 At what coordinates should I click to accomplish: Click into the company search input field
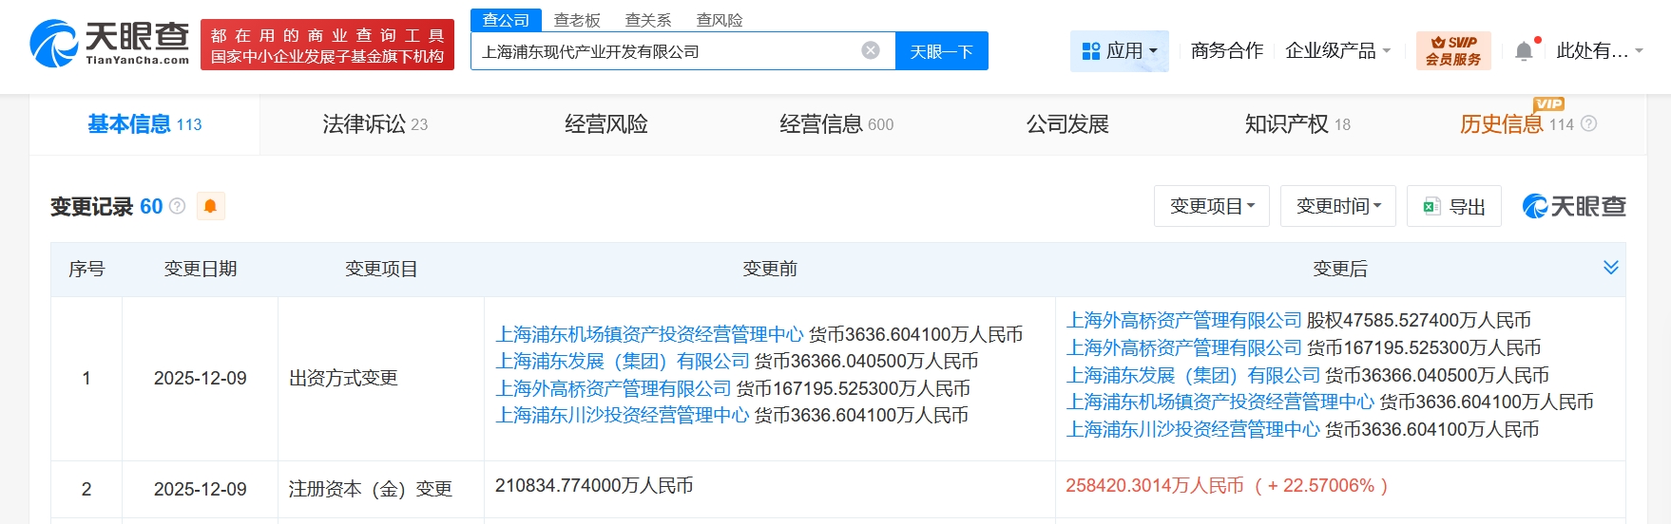click(x=665, y=51)
